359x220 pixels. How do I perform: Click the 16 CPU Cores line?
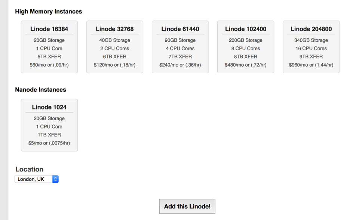click(x=311, y=49)
